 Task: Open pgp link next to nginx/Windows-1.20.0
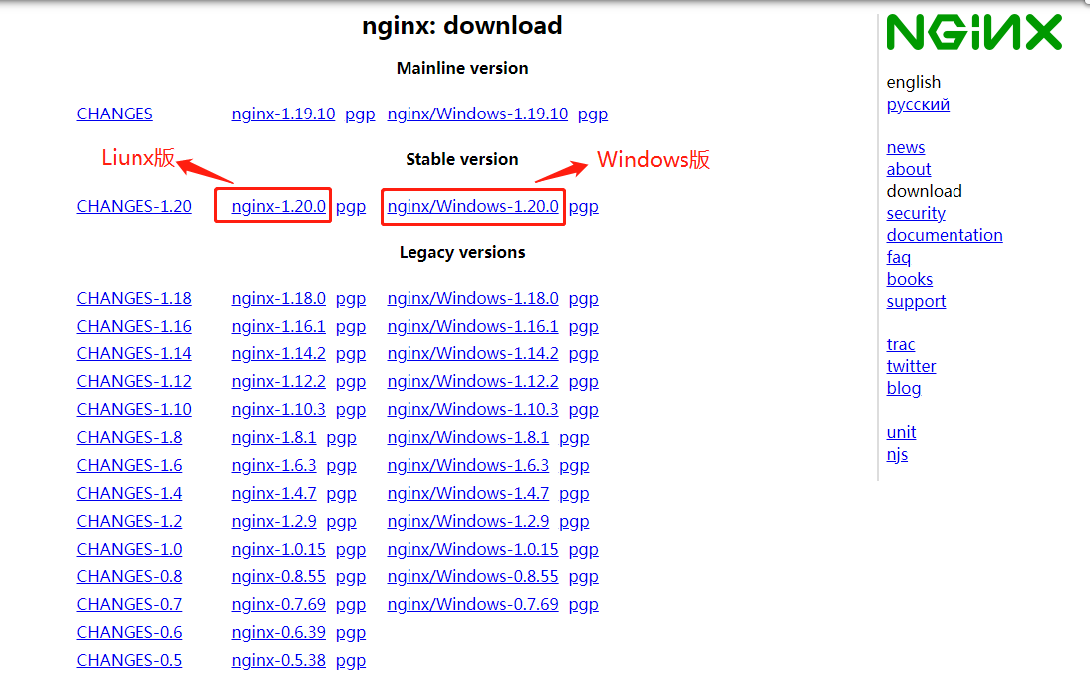coord(583,206)
